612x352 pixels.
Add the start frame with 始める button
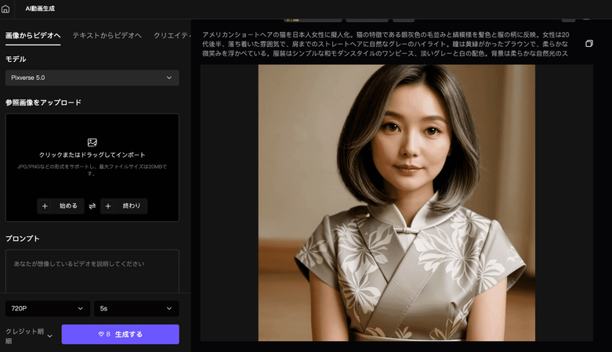(x=60, y=206)
